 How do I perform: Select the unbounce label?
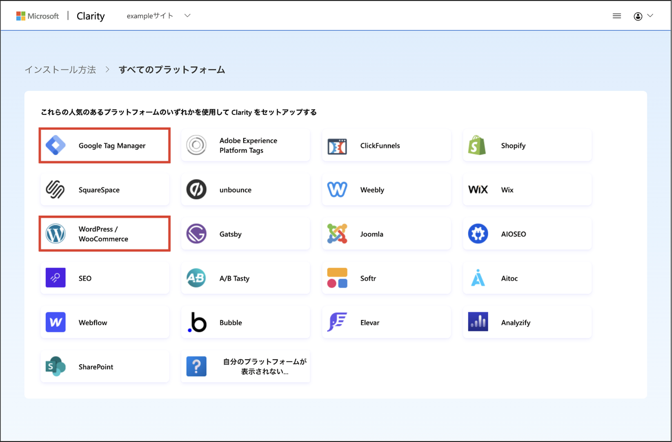coord(235,190)
